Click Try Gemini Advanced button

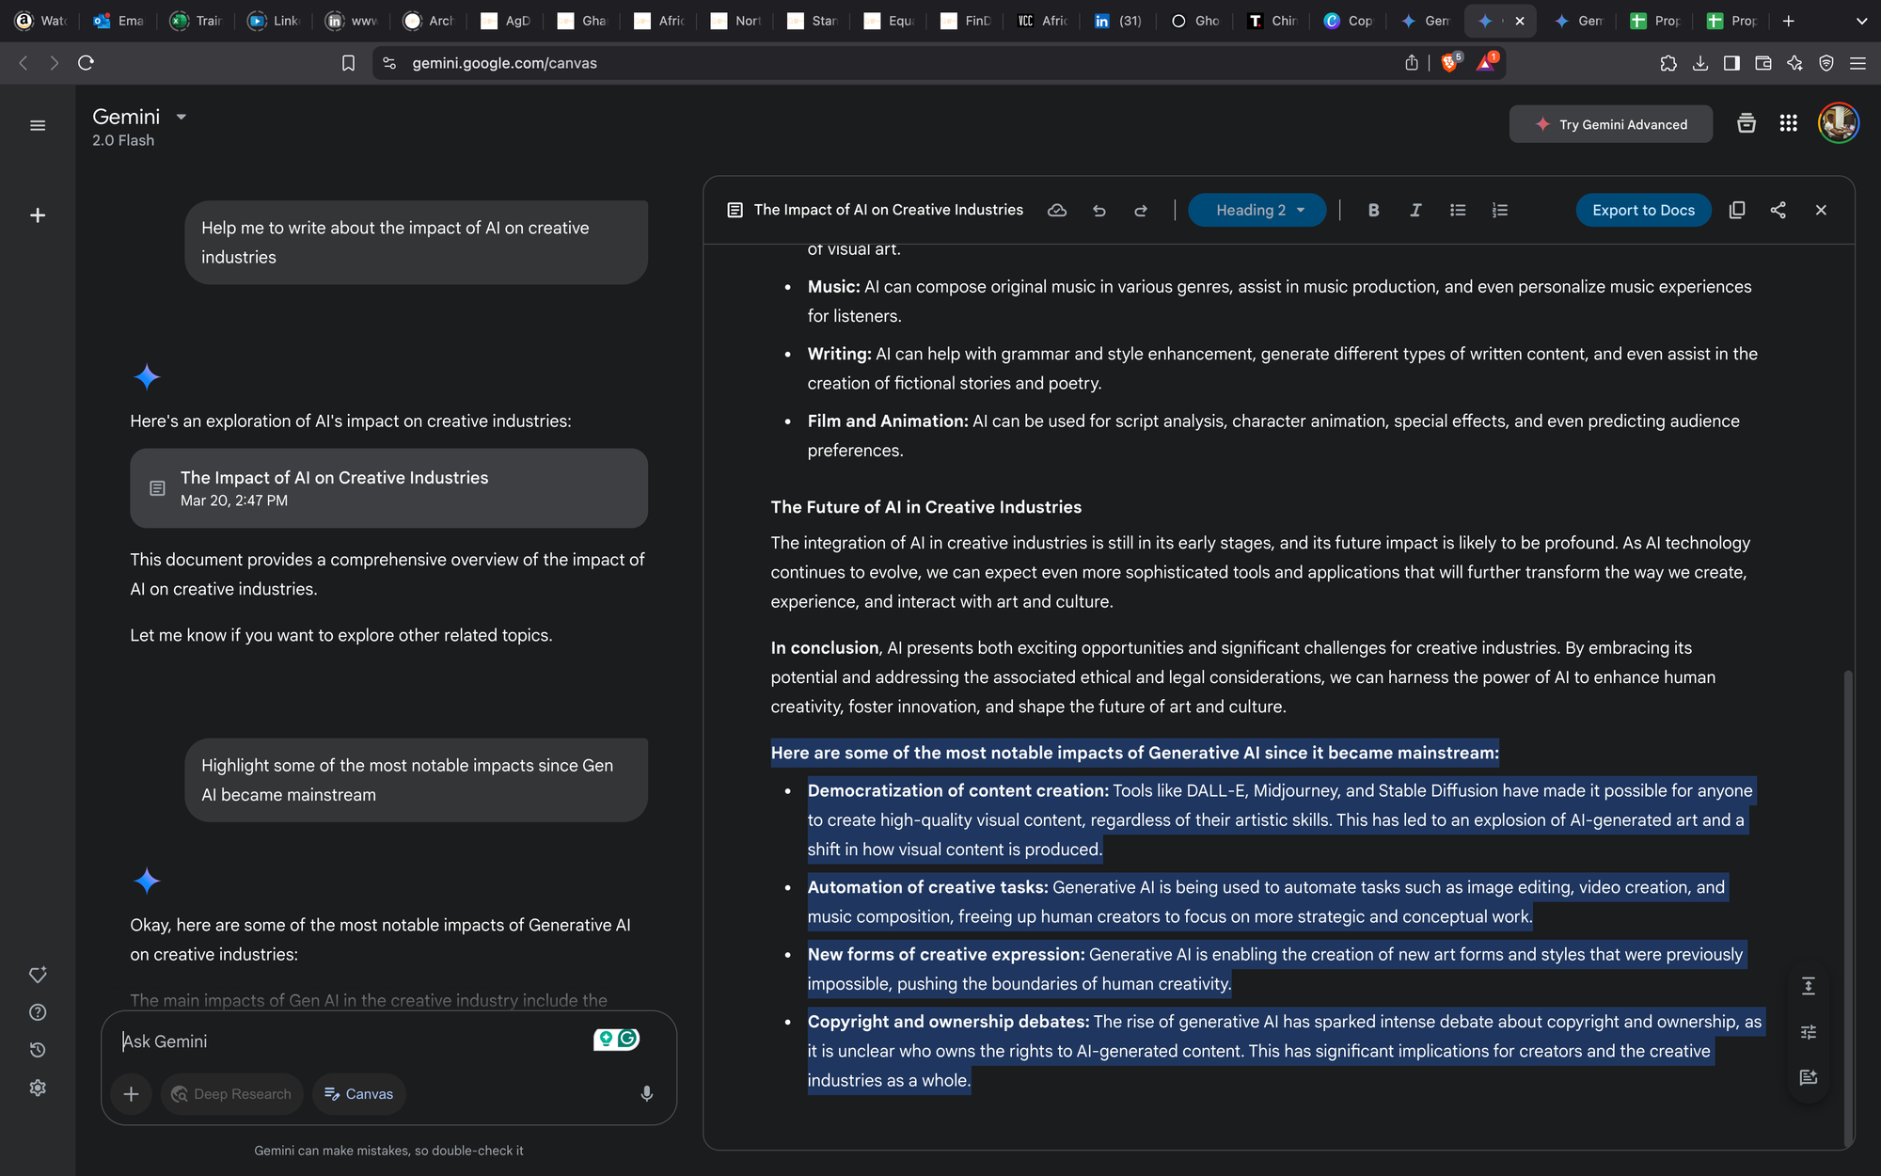click(1610, 124)
